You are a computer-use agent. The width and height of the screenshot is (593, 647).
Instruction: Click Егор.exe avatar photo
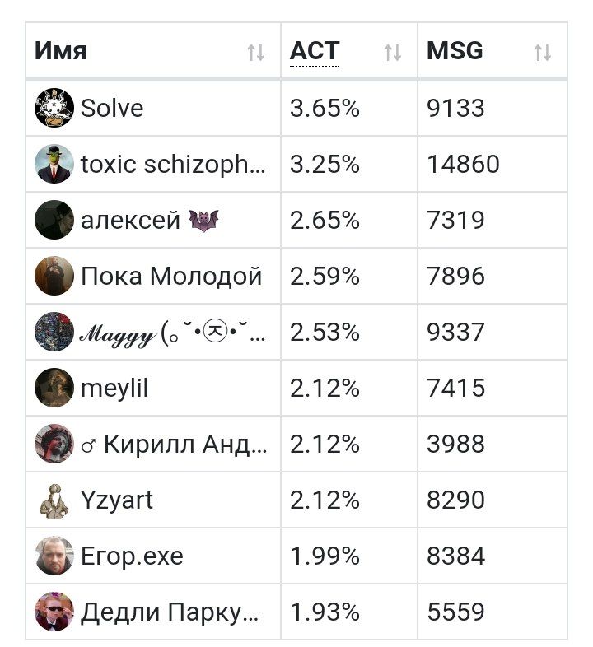click(x=54, y=556)
